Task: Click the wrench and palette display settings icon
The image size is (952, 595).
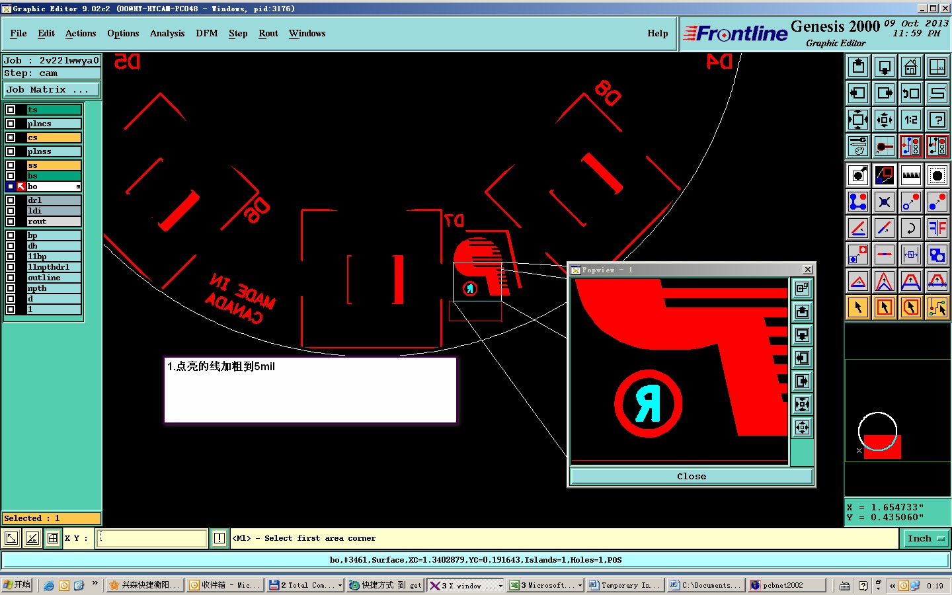Action: [x=858, y=146]
